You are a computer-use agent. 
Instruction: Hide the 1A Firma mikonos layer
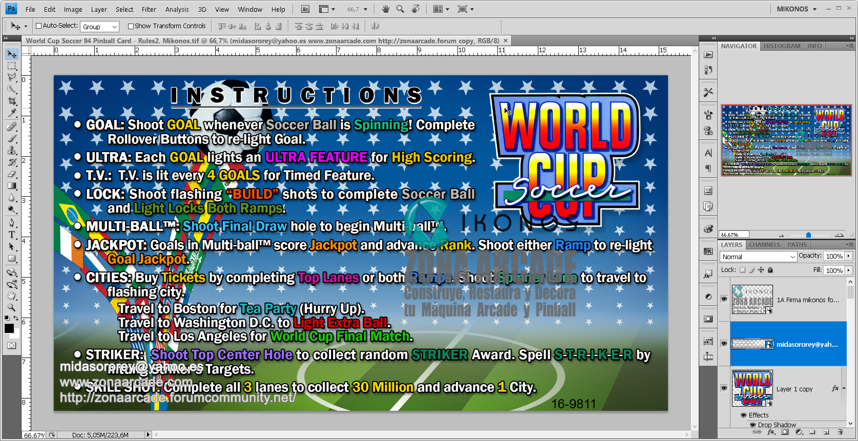[x=724, y=299]
